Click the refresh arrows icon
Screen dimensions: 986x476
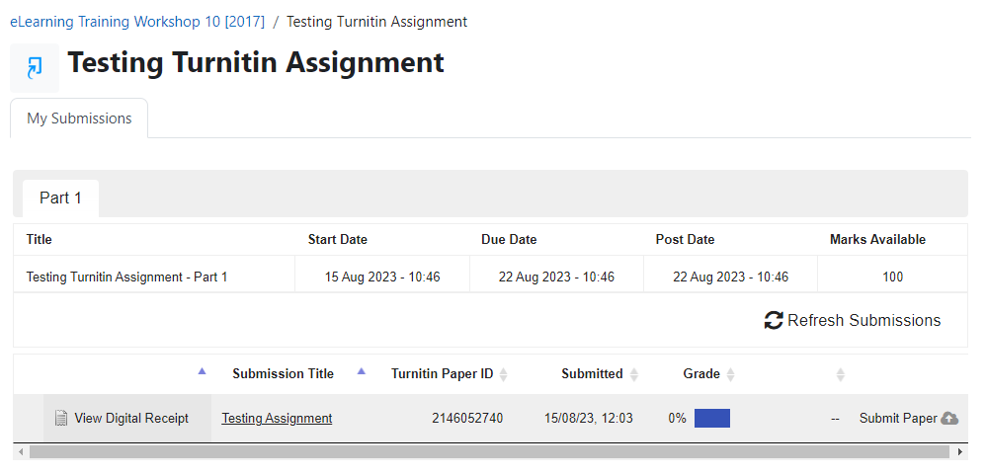[774, 320]
